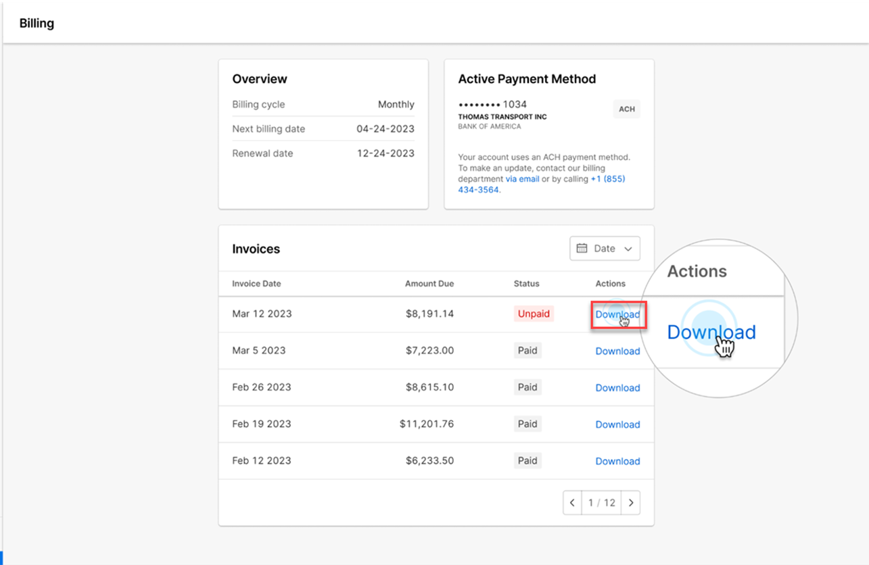Click the Paid badge for Feb 26 2023
This screenshot has height=565, width=869.
pyautogui.click(x=527, y=387)
